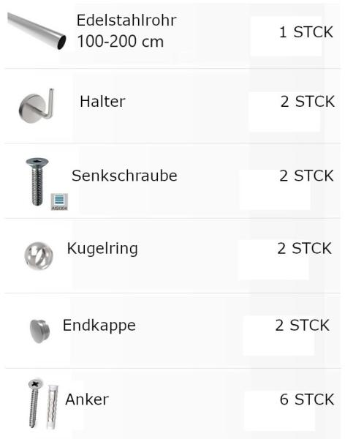Image resolution: width=353 pixels, height=439 pixels.
Task: Select the 6 STCK quantity beside Anker
Action: [307, 399]
